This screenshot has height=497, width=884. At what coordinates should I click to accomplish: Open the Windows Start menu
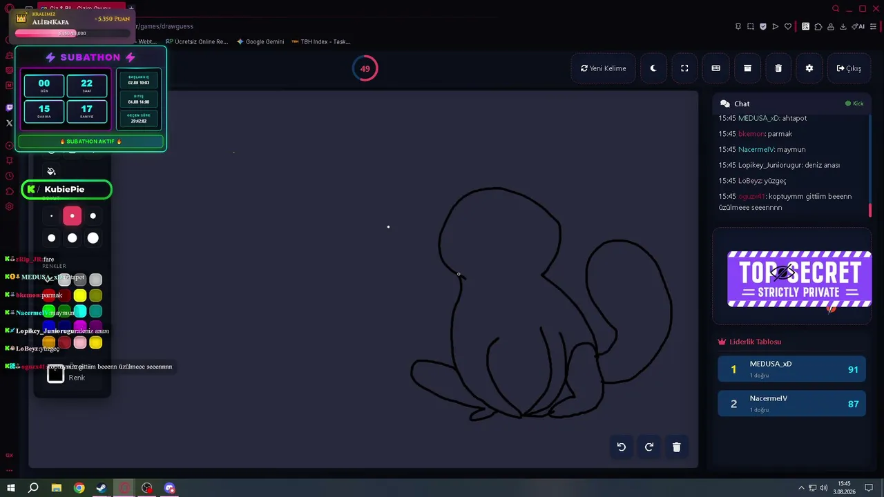point(11,488)
